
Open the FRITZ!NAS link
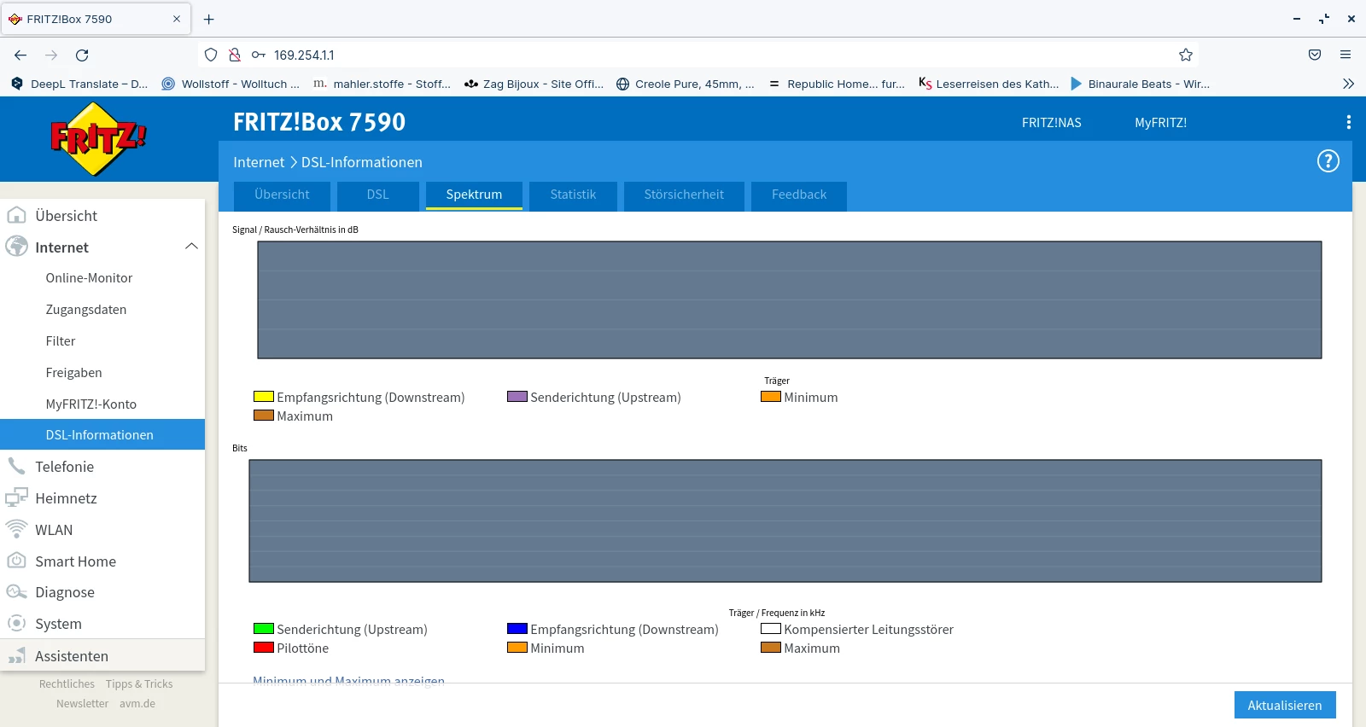[x=1052, y=123]
